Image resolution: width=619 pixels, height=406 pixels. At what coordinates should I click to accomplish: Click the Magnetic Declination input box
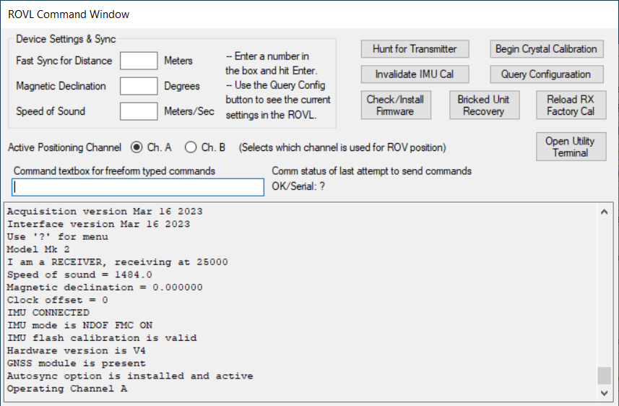(x=139, y=86)
